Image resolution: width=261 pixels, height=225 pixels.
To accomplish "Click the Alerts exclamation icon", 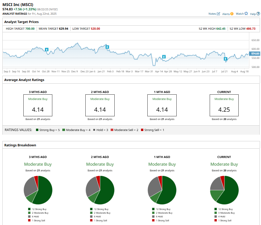I will [232, 14].
